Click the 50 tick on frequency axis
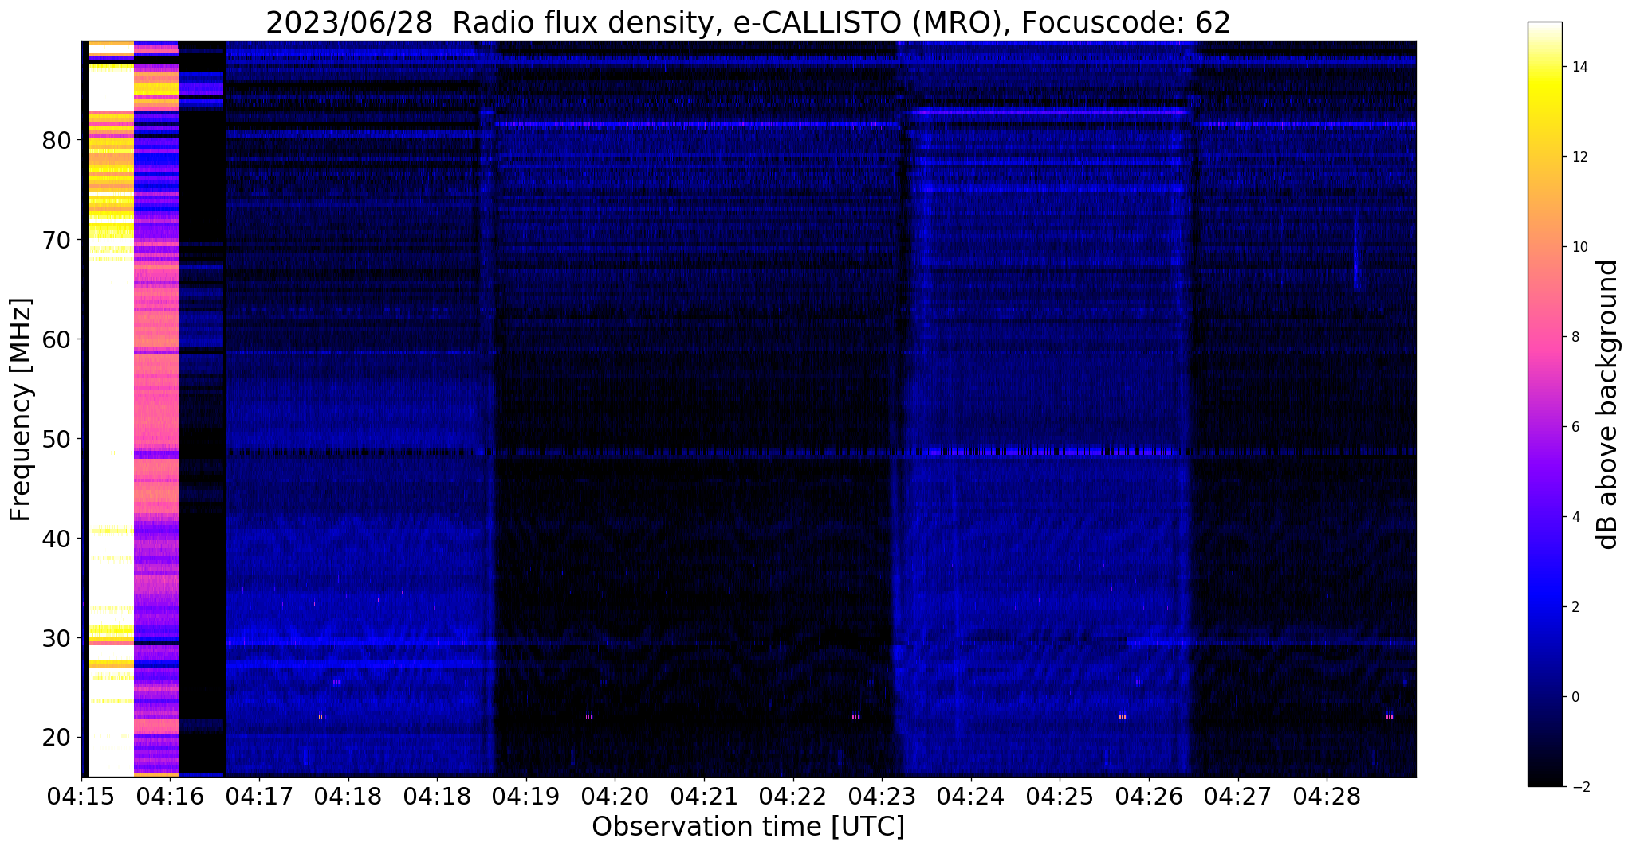The height and width of the screenshot is (850, 1632). tap(57, 439)
